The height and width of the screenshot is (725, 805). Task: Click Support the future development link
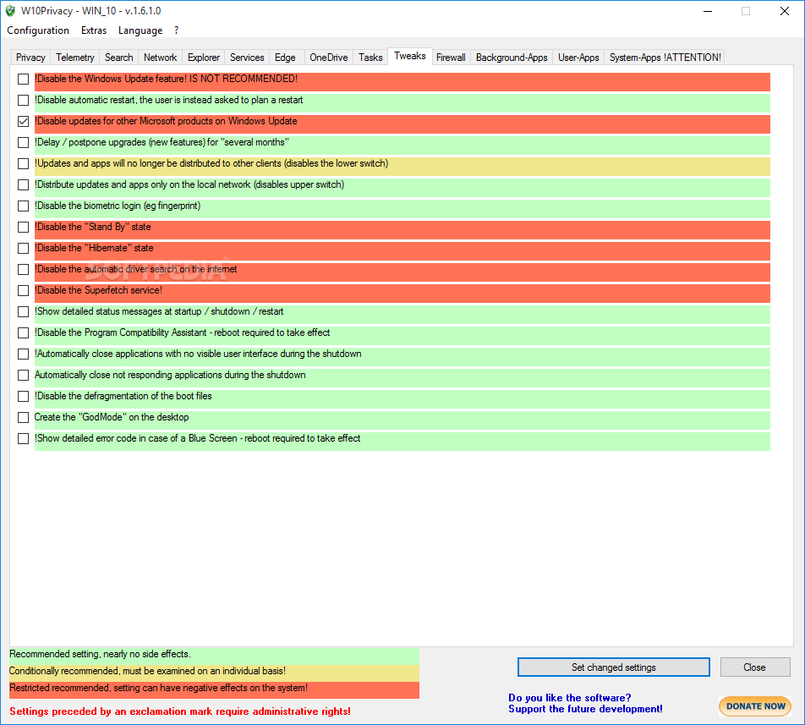(585, 709)
